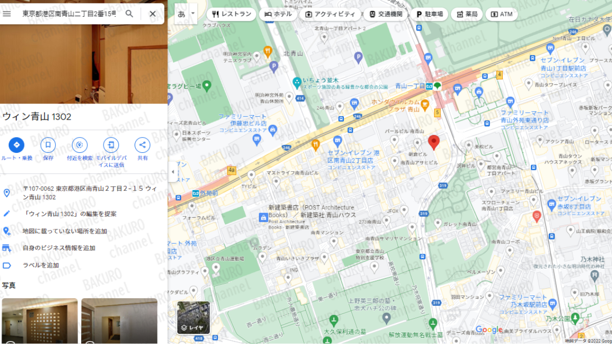Screen dimensions: 612x344
Task: Open the レイヤ layers button
Action: tap(193, 318)
